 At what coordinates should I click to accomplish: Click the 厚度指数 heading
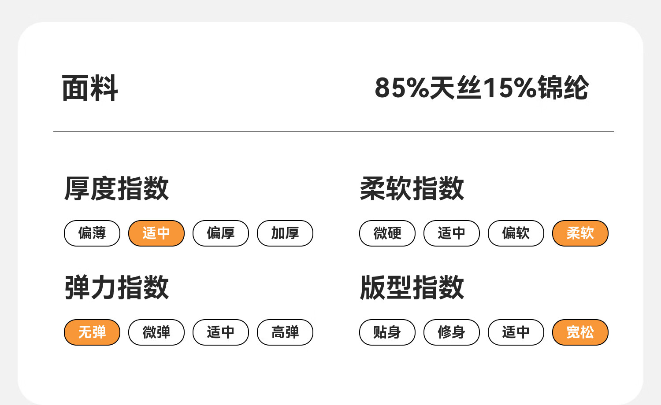(117, 188)
